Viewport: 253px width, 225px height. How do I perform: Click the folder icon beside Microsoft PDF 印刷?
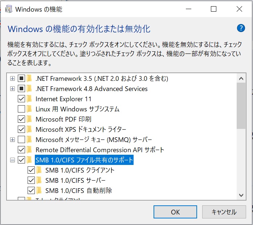pyautogui.click(x=29, y=119)
